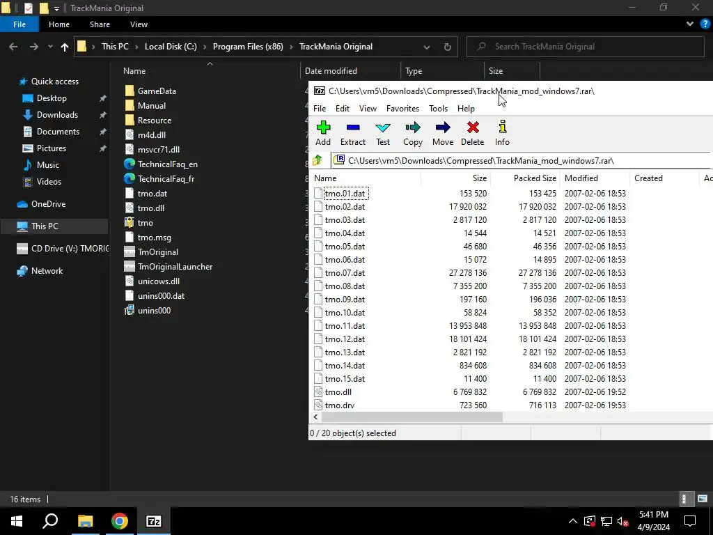Open Tools menu in 7-Zip

tap(439, 108)
